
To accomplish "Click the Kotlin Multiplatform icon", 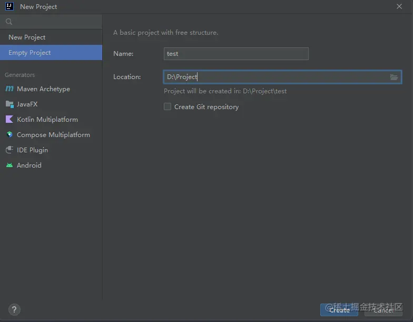I will (9, 119).
